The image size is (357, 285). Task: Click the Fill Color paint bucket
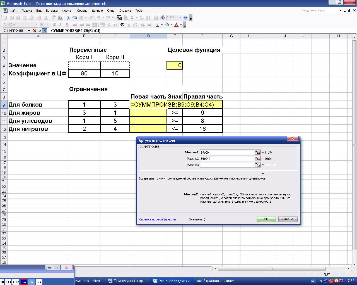(167, 25)
